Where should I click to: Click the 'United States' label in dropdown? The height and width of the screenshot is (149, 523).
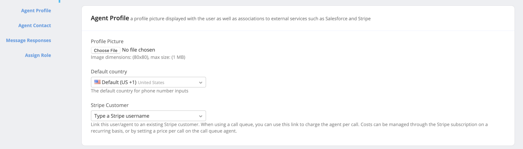pyautogui.click(x=151, y=83)
